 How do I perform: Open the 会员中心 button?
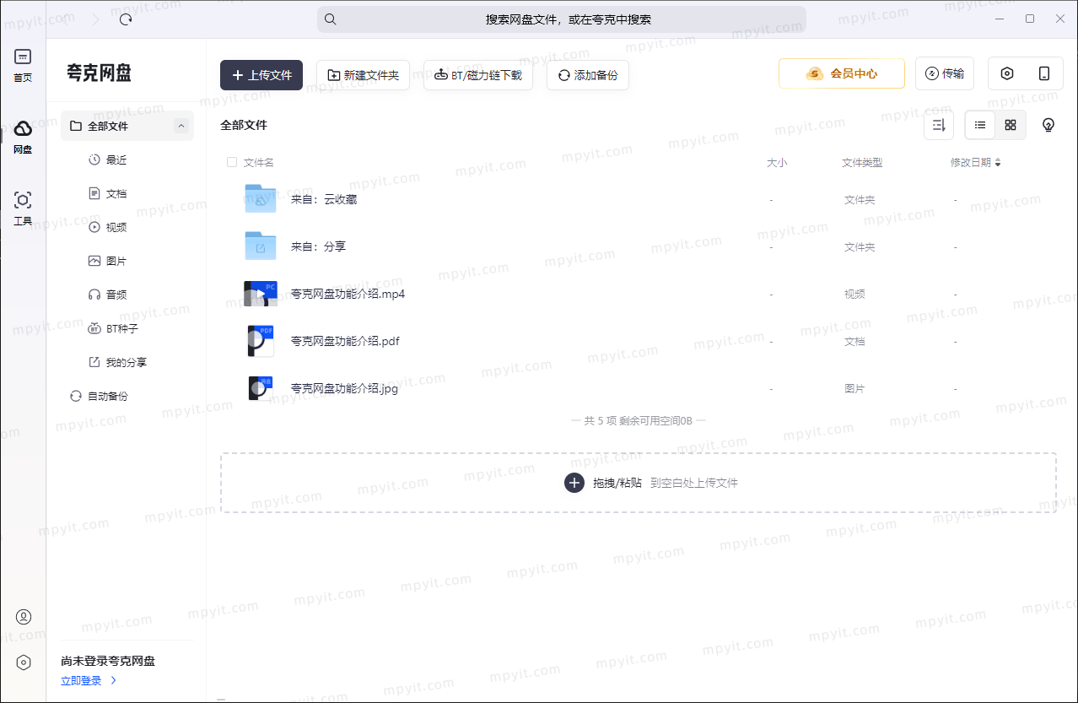point(842,73)
